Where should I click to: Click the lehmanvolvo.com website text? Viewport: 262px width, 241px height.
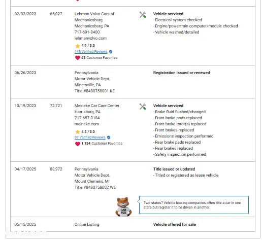pyautogui.click(x=90, y=38)
